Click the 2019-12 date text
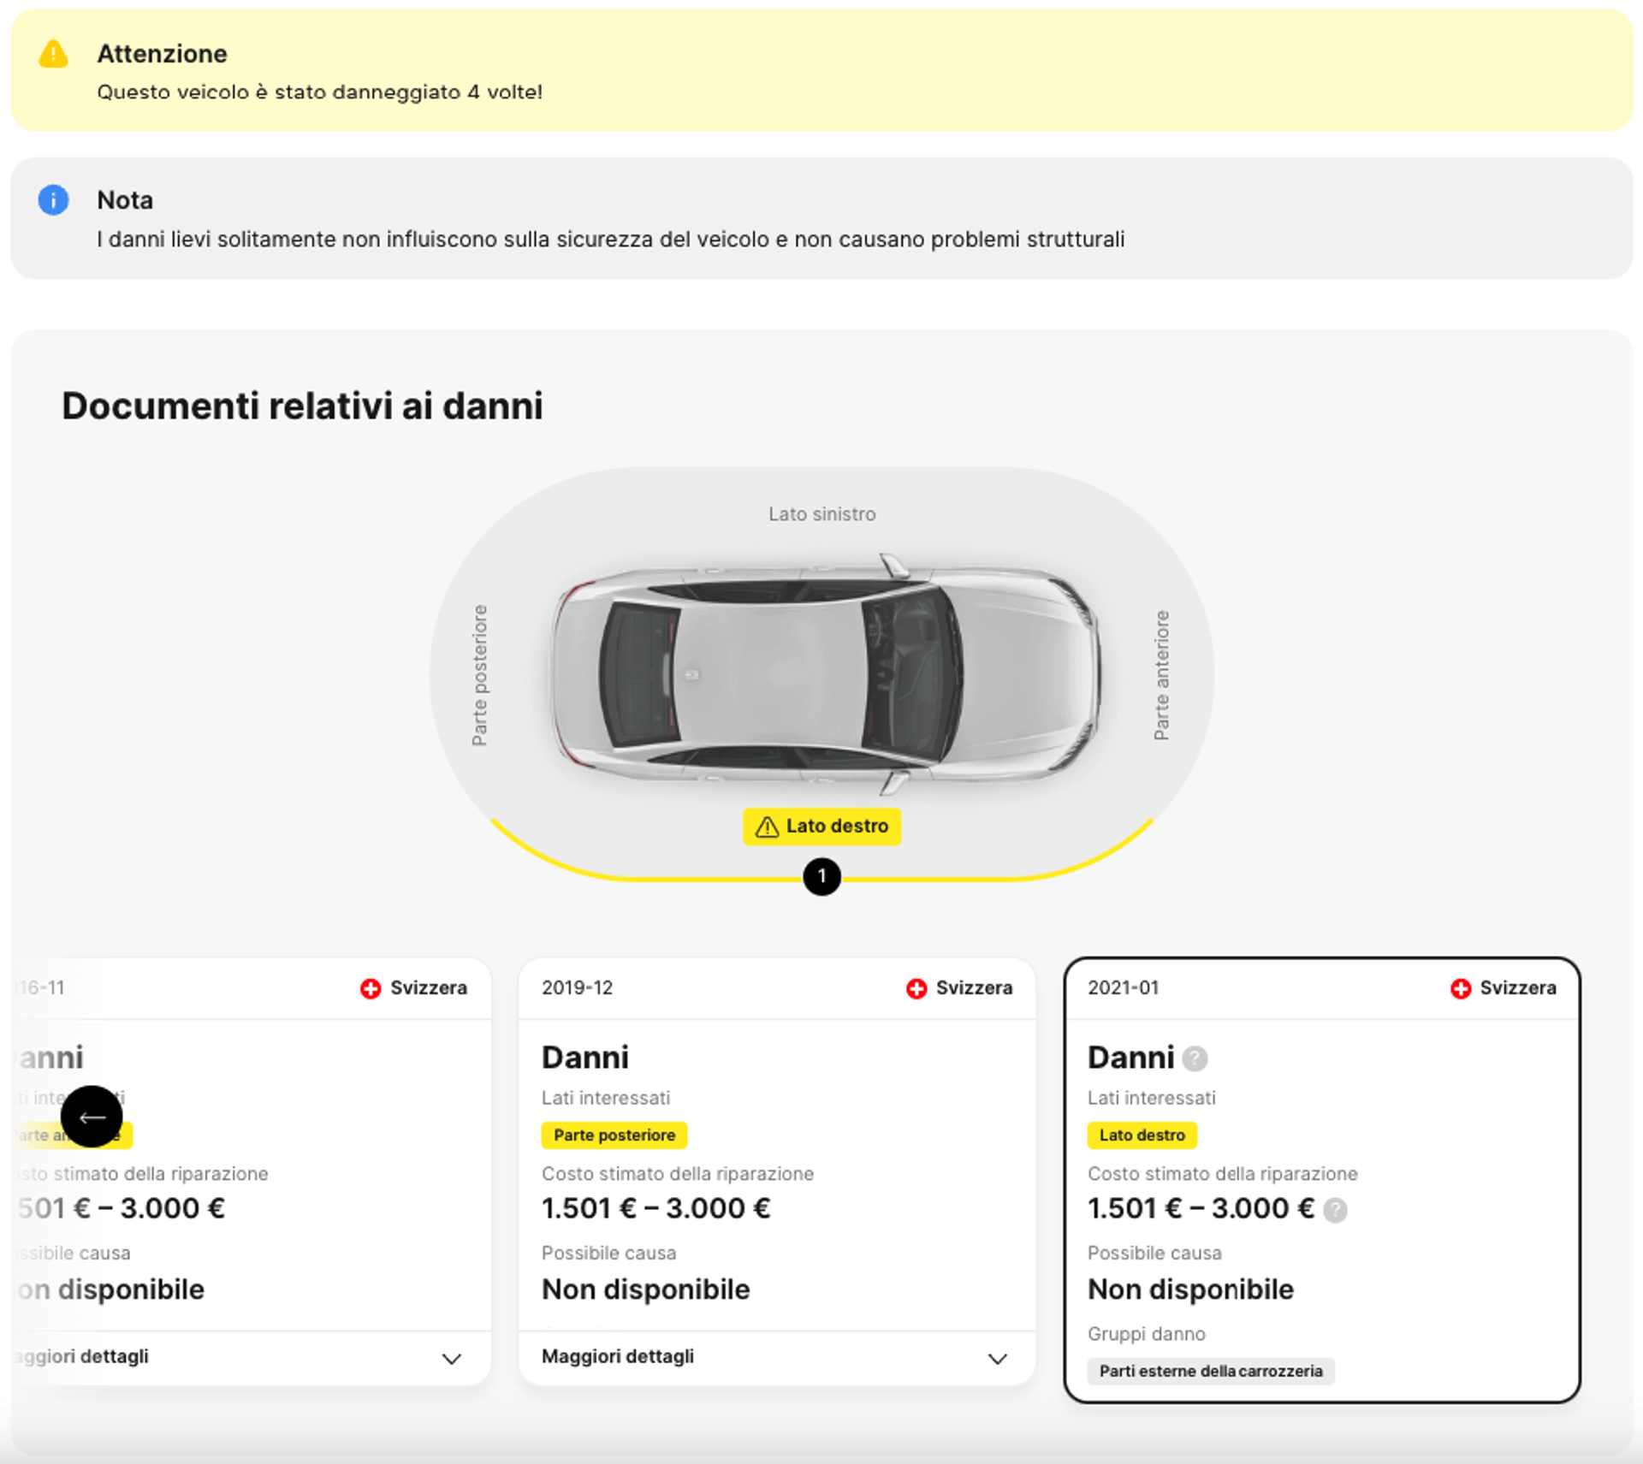Screen dimensions: 1643x1464 coord(578,987)
